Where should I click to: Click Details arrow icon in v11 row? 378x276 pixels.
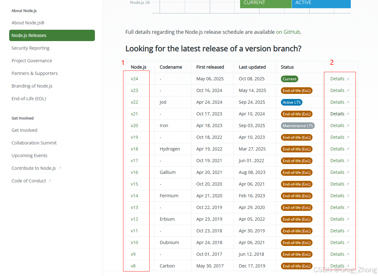coord(348,231)
